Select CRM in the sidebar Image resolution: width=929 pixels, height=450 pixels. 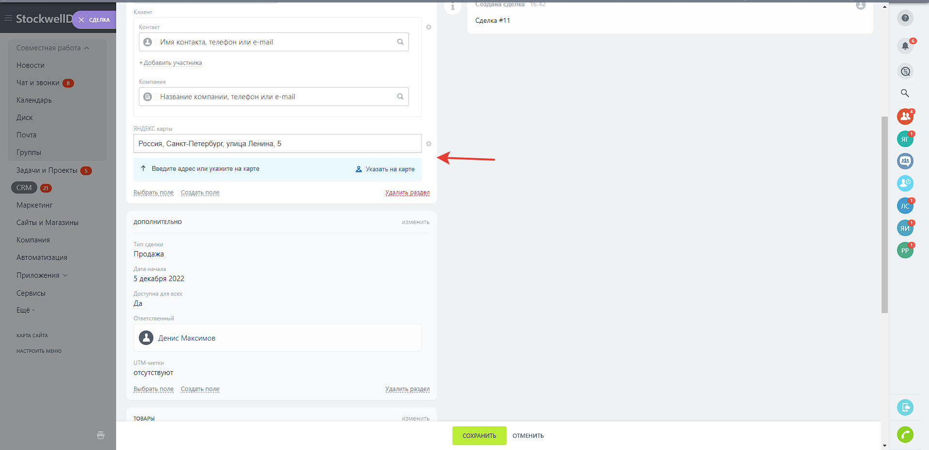tap(24, 188)
